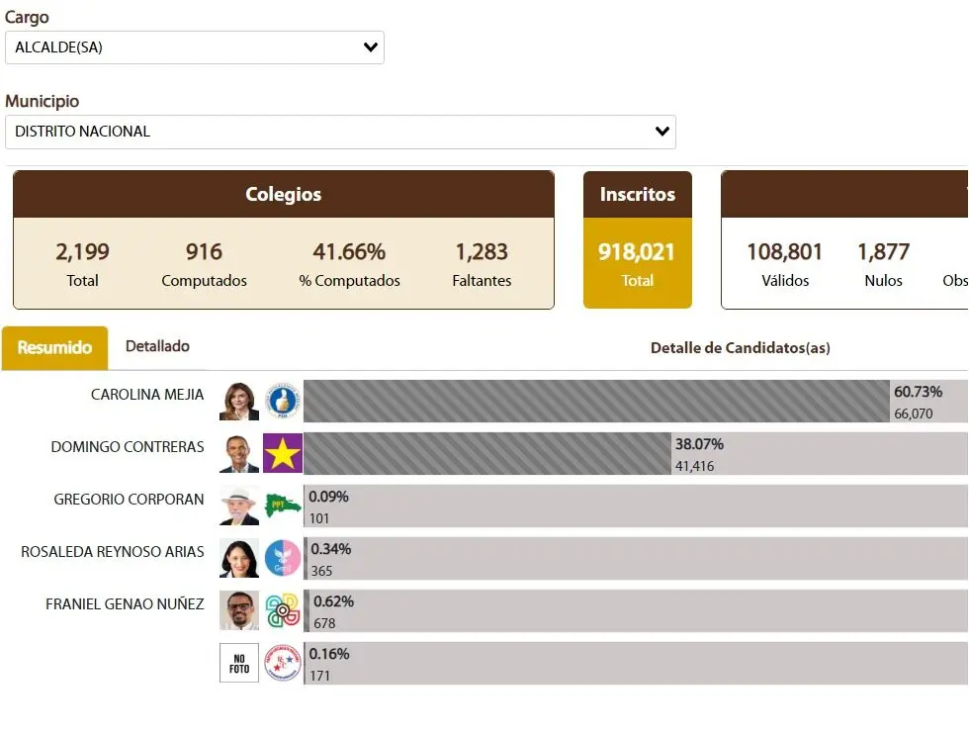Click the green PPT party emblem
Screen dimensions: 969x736
(x=283, y=506)
